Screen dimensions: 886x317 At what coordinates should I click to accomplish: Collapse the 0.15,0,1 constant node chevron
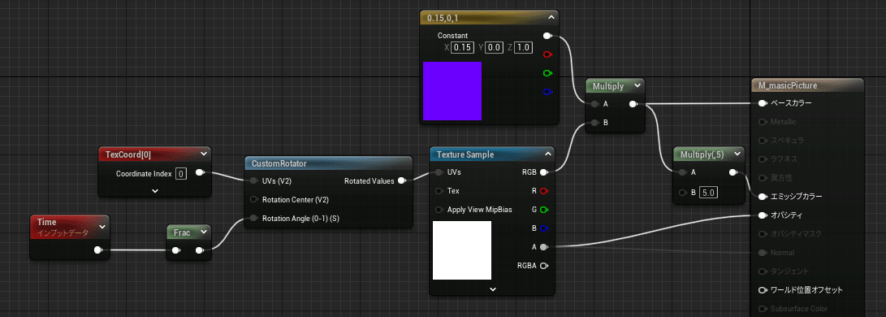point(551,18)
